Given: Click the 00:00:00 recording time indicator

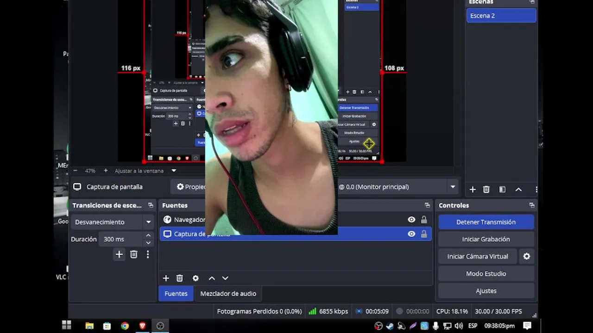Looking at the screenshot, I should [x=412, y=311].
